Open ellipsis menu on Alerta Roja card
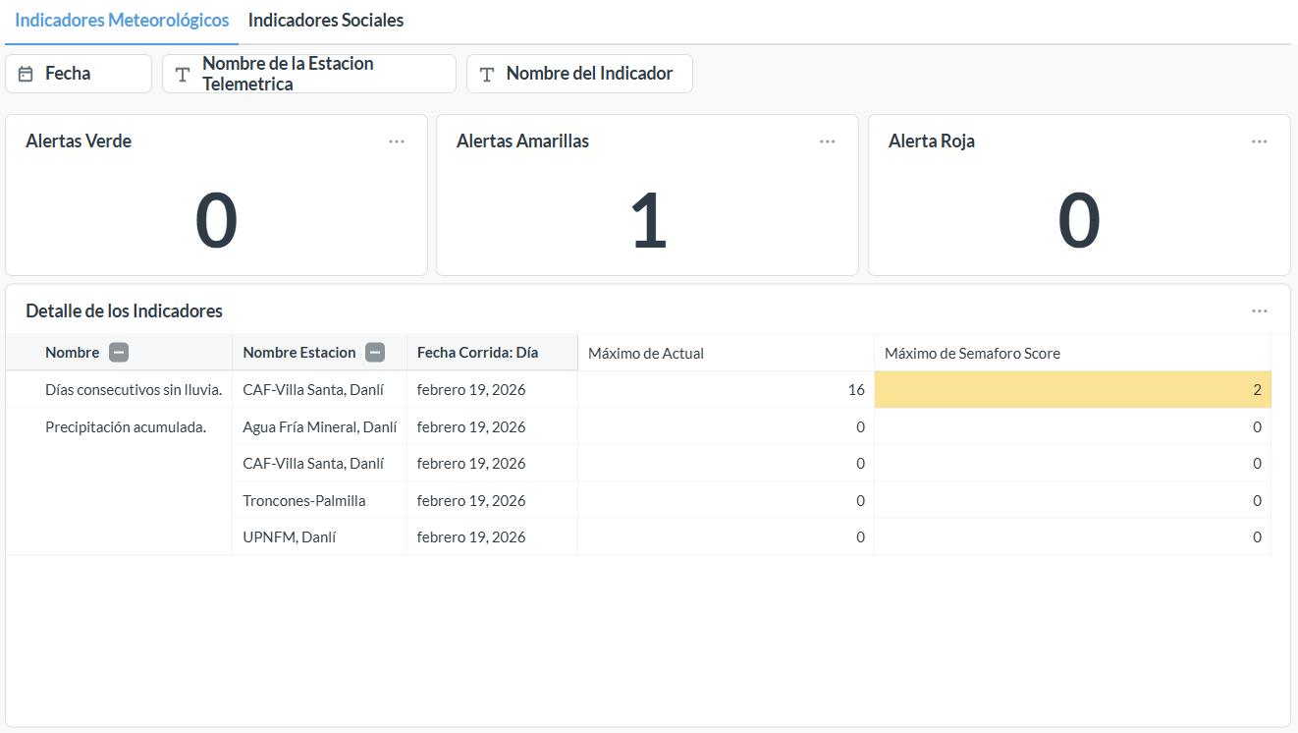 (x=1259, y=141)
